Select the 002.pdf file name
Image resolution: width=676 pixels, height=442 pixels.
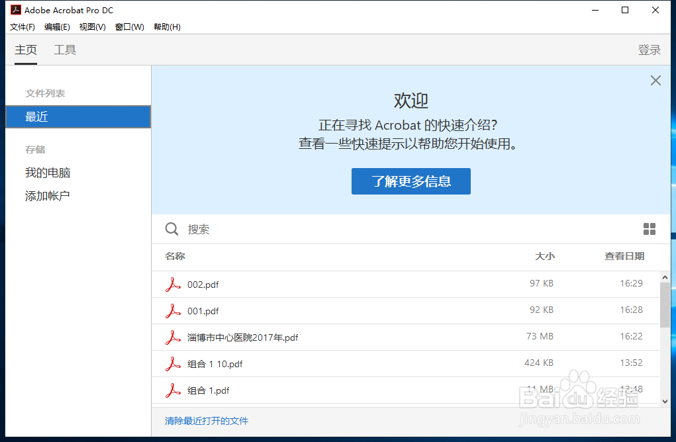coord(203,285)
